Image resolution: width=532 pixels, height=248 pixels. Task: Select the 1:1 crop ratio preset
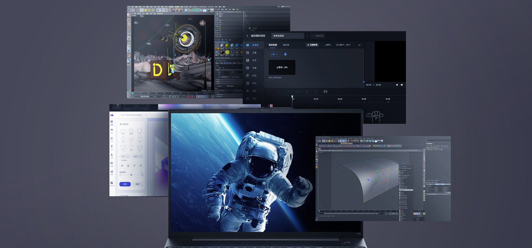[140, 131]
